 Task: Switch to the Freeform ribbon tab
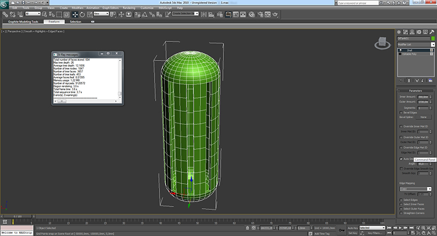[54, 21]
